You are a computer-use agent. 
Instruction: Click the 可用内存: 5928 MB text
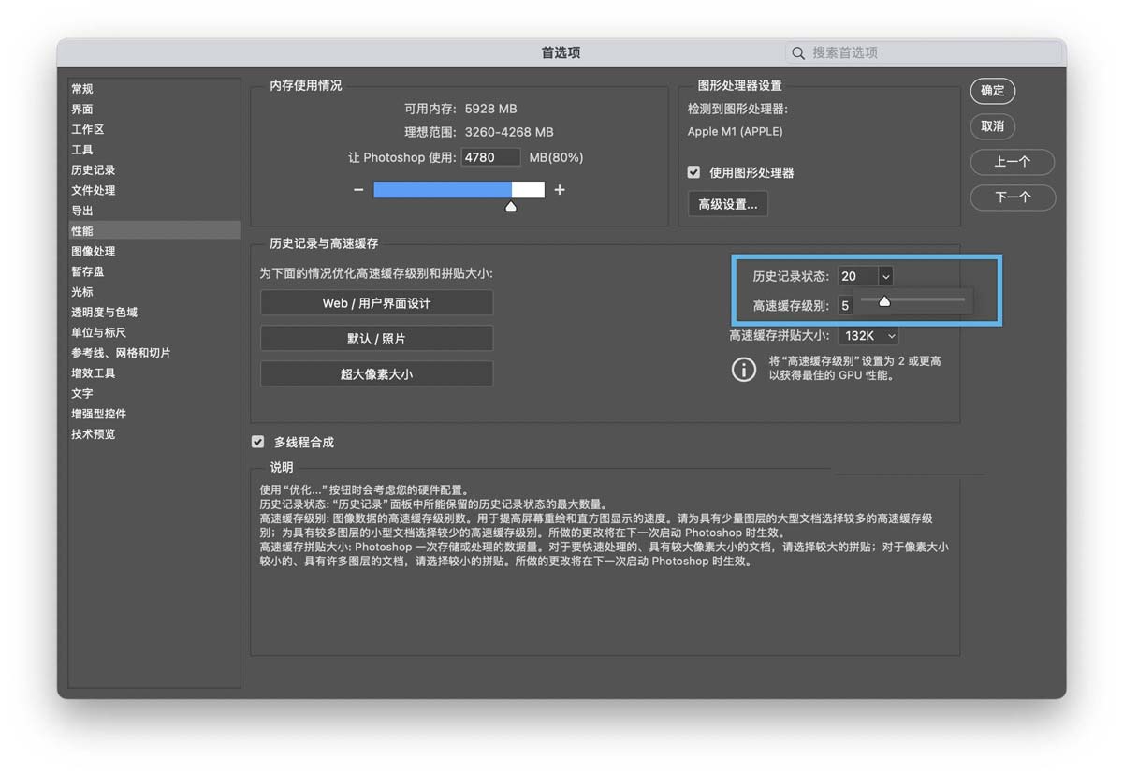(x=460, y=109)
